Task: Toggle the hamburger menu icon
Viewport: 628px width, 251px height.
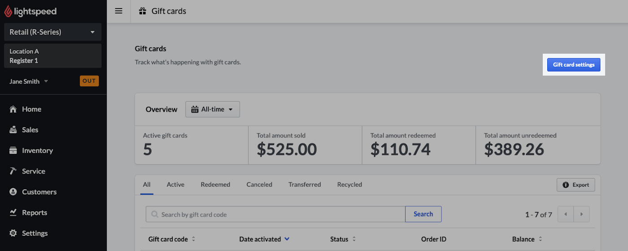Action: point(118,11)
